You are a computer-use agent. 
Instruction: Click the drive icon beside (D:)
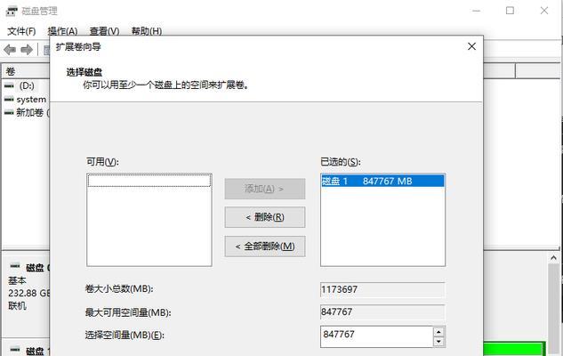[9, 85]
